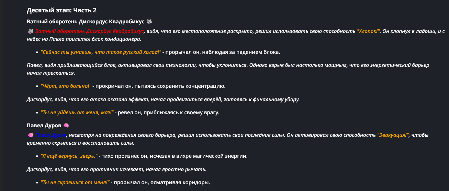Click the sentence "Дискордус, видя, что его атака оказала эффект"
Viewport: 449px width, 191px height.
click(x=163, y=99)
